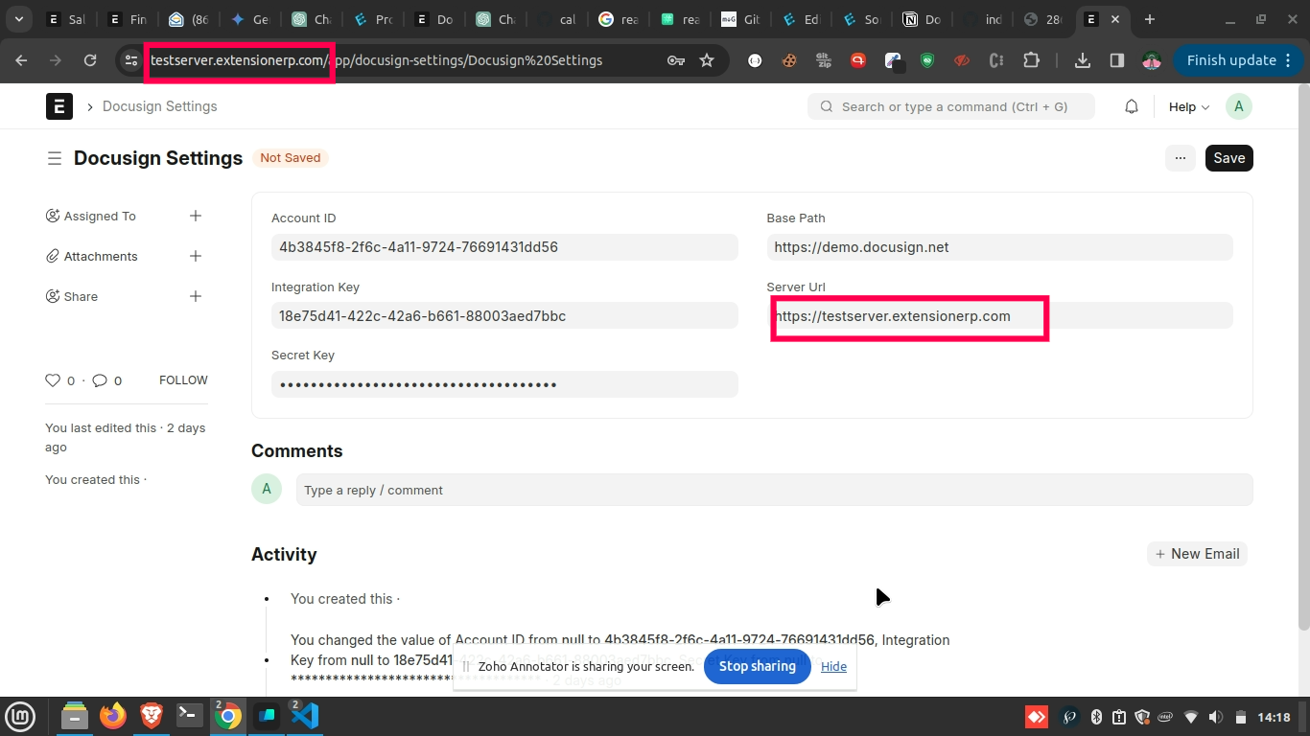Launch Brave browser from the taskbar
The image size is (1310, 736).
[x=151, y=716]
